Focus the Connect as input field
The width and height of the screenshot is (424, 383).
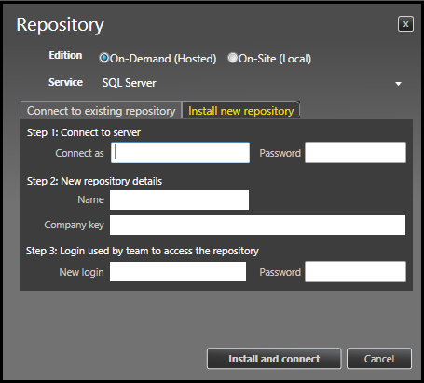[180, 153]
